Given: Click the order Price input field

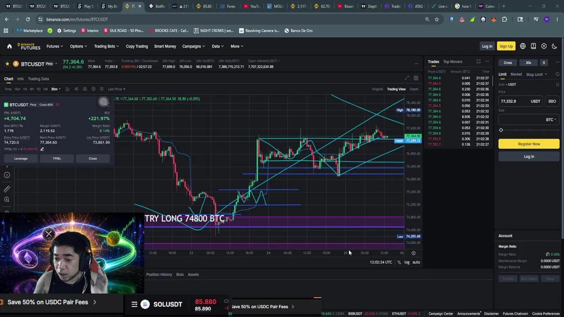Looking at the screenshot, I should pos(521,101).
